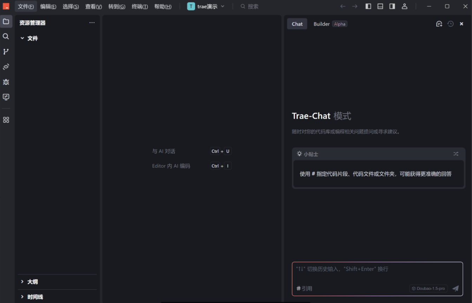Open the account profile icon
This screenshot has height=303, width=472.
click(405, 6)
